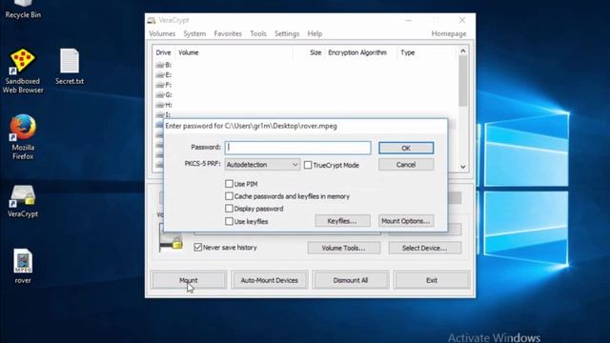Select drive E: in the list

(164, 74)
